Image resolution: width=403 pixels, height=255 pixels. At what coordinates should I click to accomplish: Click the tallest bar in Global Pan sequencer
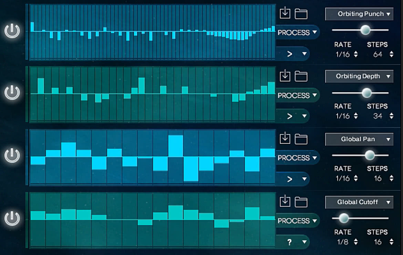coord(191,169)
